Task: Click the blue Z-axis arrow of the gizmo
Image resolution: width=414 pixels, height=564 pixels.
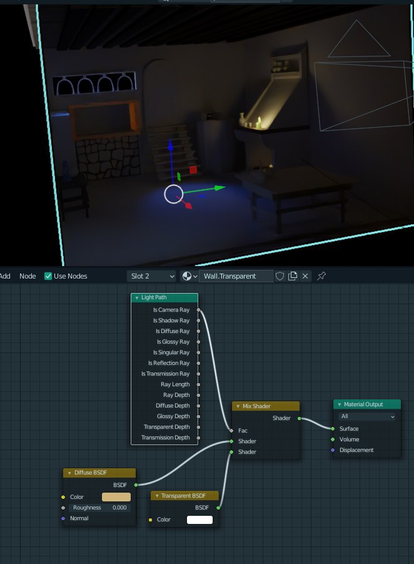Action: [170, 145]
